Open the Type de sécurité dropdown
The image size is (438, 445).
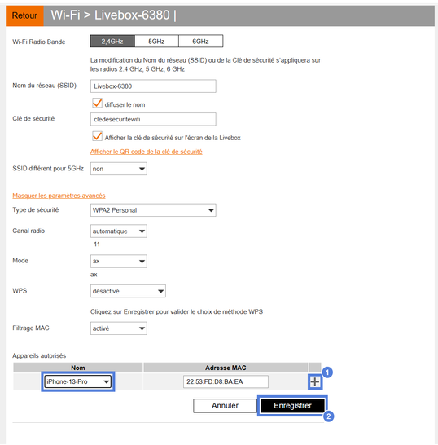[153, 210]
